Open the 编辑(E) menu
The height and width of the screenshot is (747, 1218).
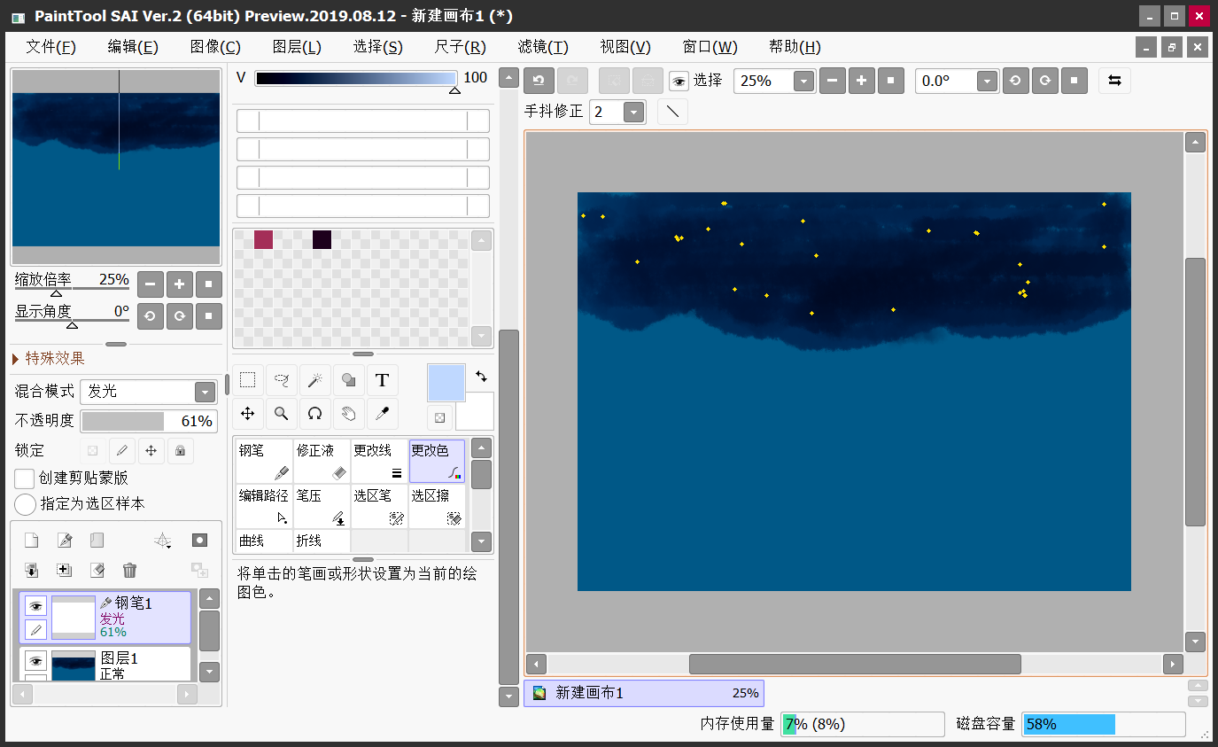133,47
